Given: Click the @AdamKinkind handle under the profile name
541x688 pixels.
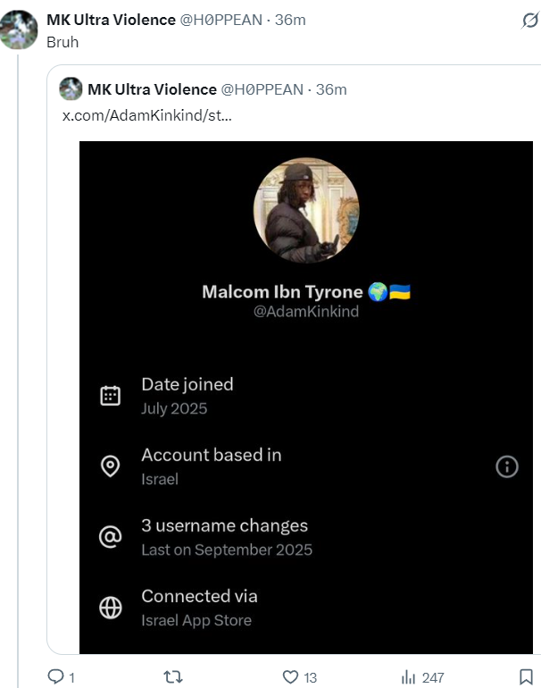Looking at the screenshot, I should (306, 313).
